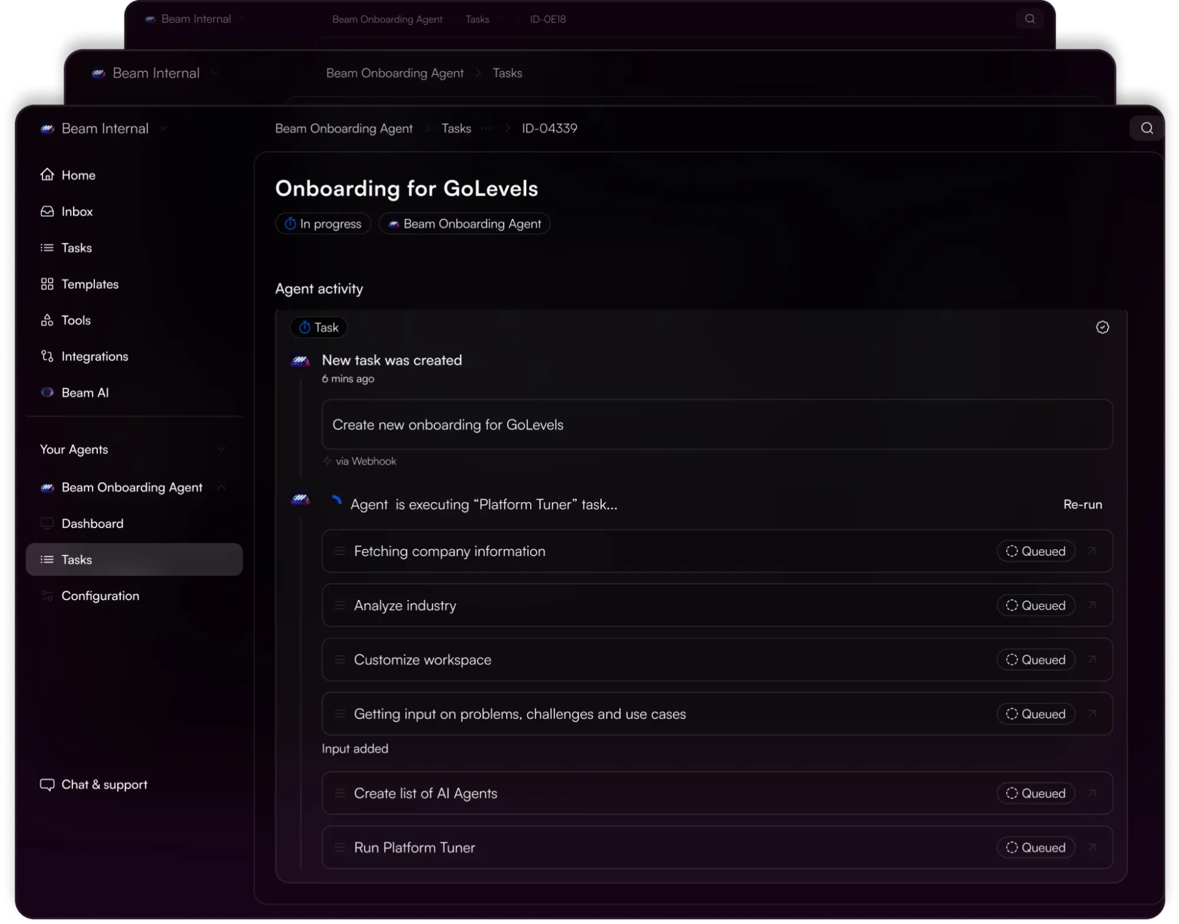Select the Integrations icon in the sidebar
1179x924 pixels.
[x=47, y=356]
